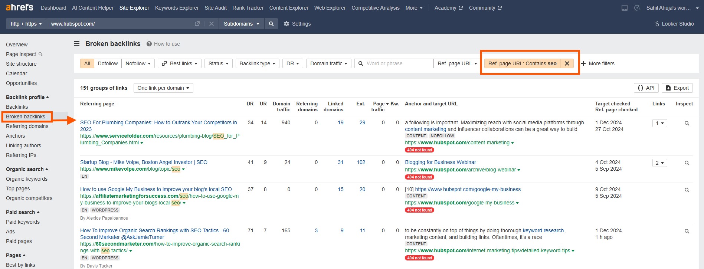Image resolution: width=704 pixels, height=269 pixels.
Task: Remove the Ref. page URL Contains seo filter
Action: pos(567,63)
